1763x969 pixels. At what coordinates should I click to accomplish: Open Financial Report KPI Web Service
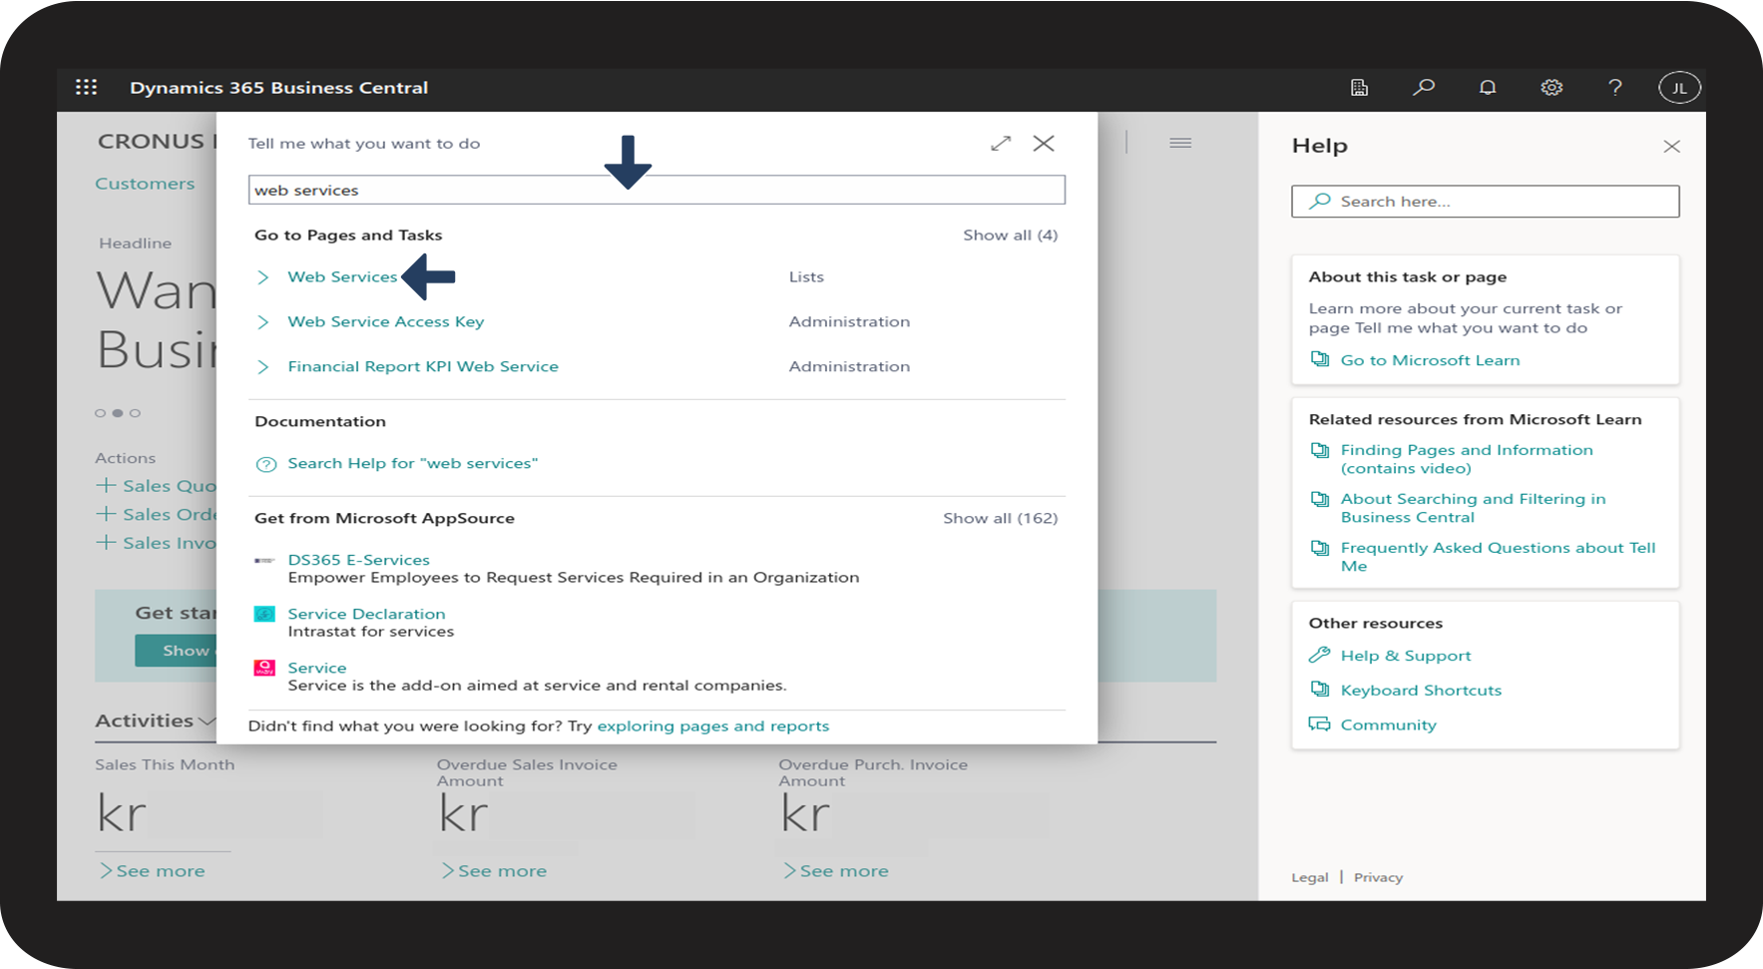(423, 366)
